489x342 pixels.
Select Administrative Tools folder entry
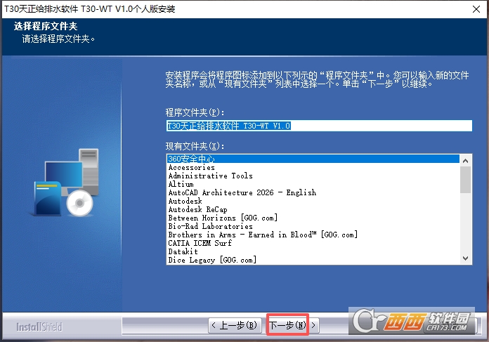pos(313,176)
